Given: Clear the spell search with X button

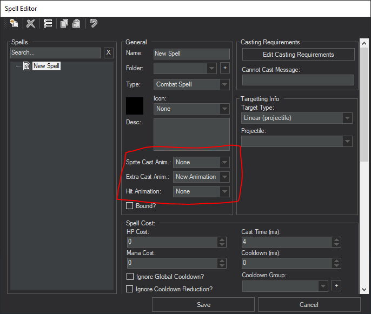Looking at the screenshot, I should [x=108, y=53].
